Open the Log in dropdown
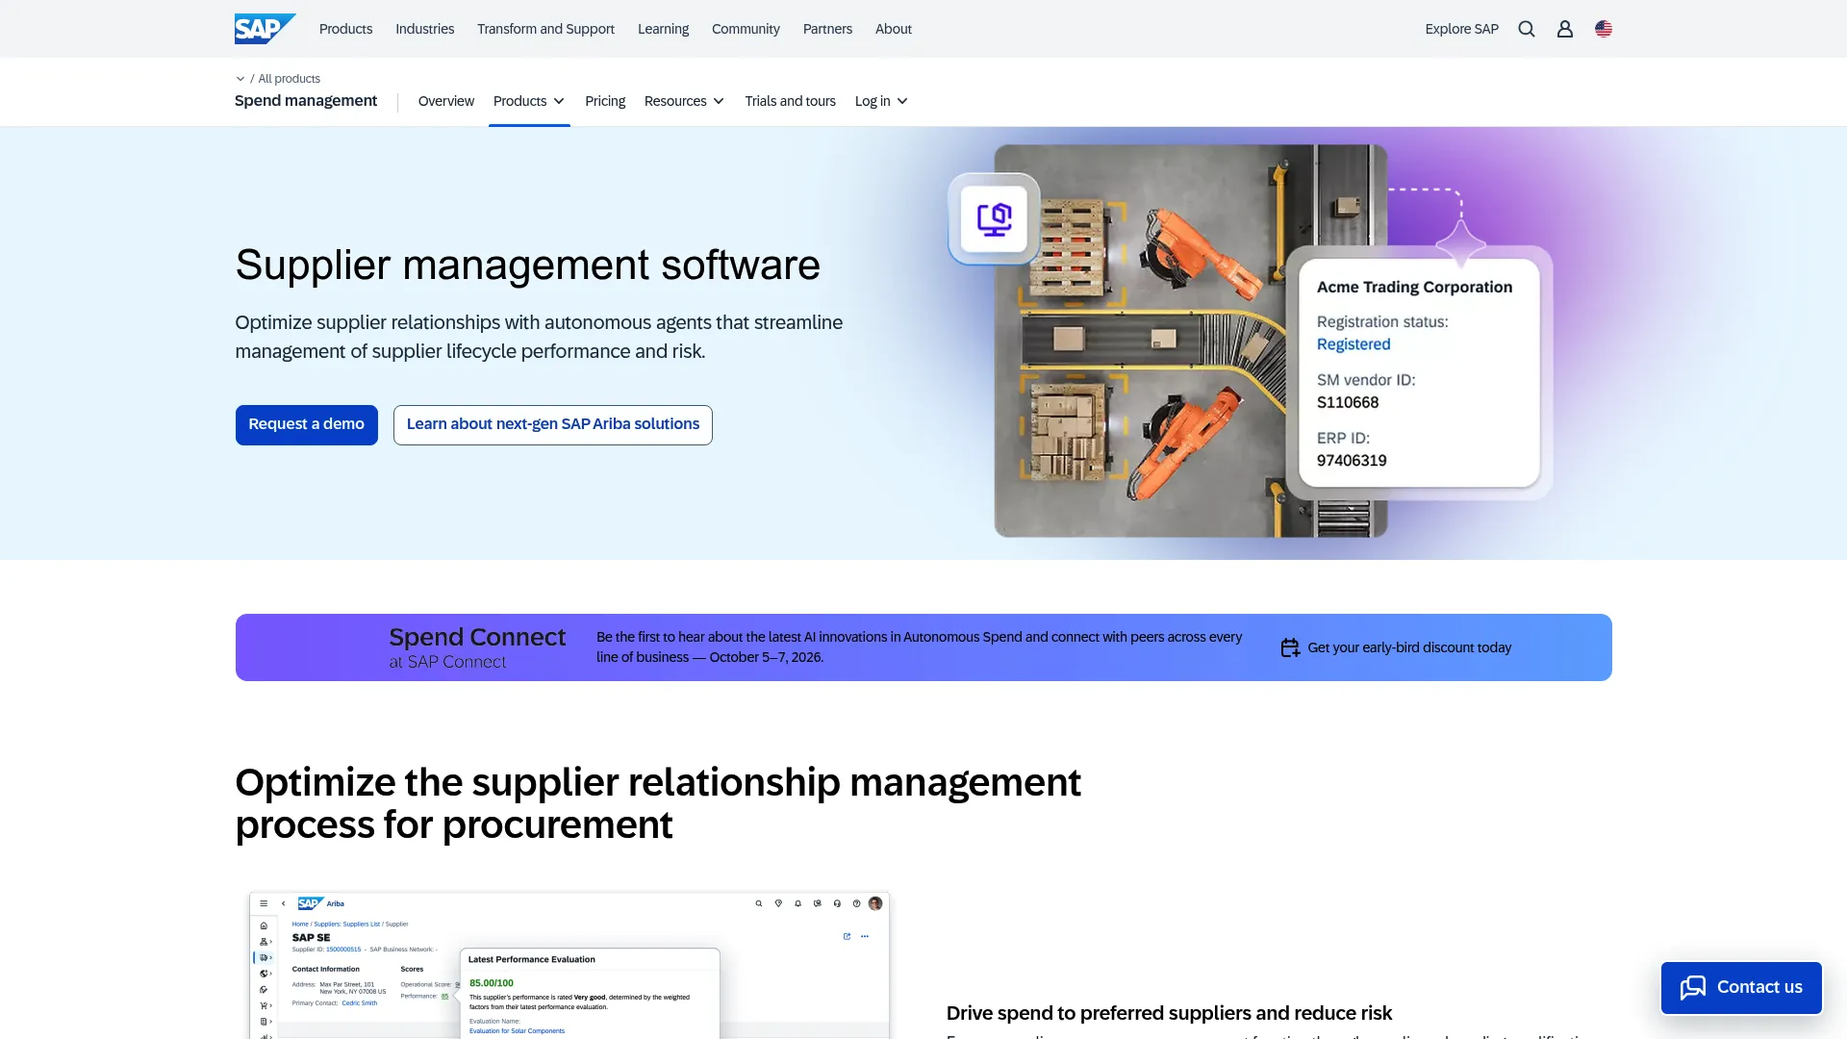This screenshot has width=1847, height=1039. (x=881, y=101)
